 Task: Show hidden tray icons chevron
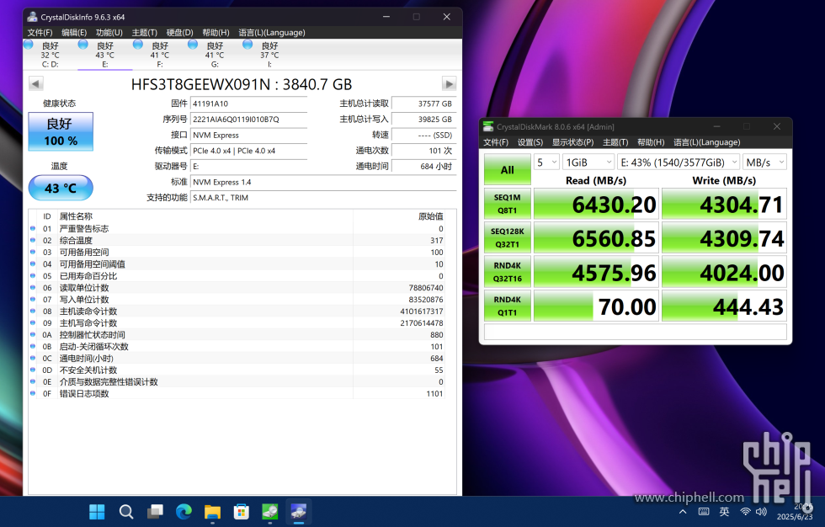tap(683, 512)
